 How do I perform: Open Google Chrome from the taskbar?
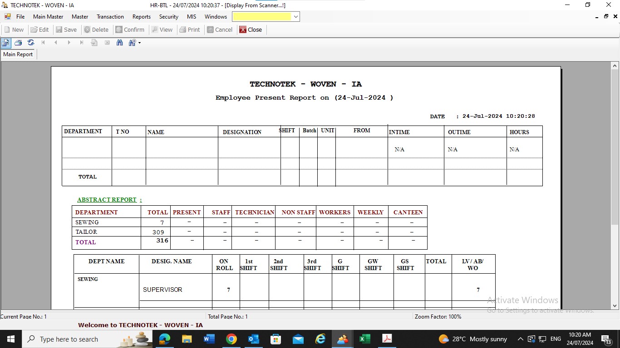click(x=231, y=339)
